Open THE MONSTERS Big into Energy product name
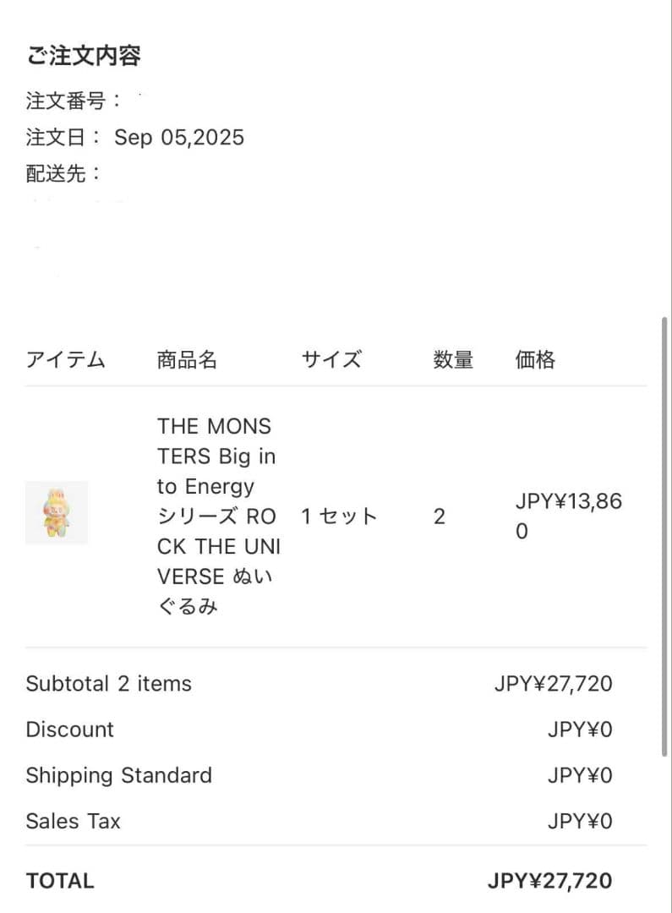 (216, 517)
